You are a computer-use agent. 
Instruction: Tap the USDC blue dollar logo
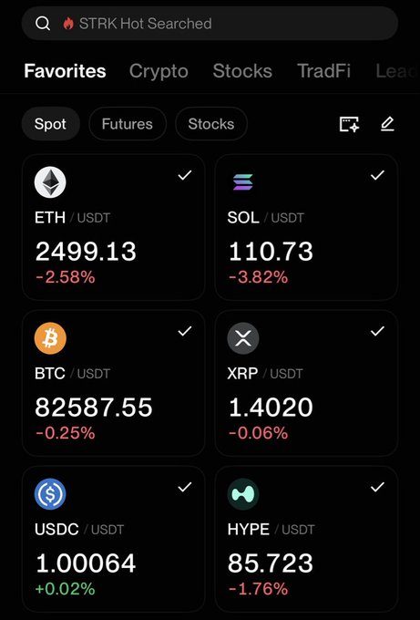point(50,494)
